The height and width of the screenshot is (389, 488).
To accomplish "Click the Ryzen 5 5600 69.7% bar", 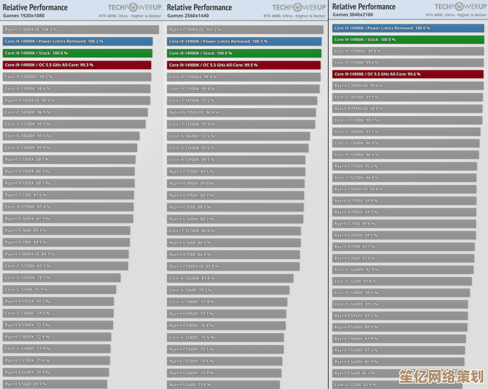I will click(x=54, y=384).
